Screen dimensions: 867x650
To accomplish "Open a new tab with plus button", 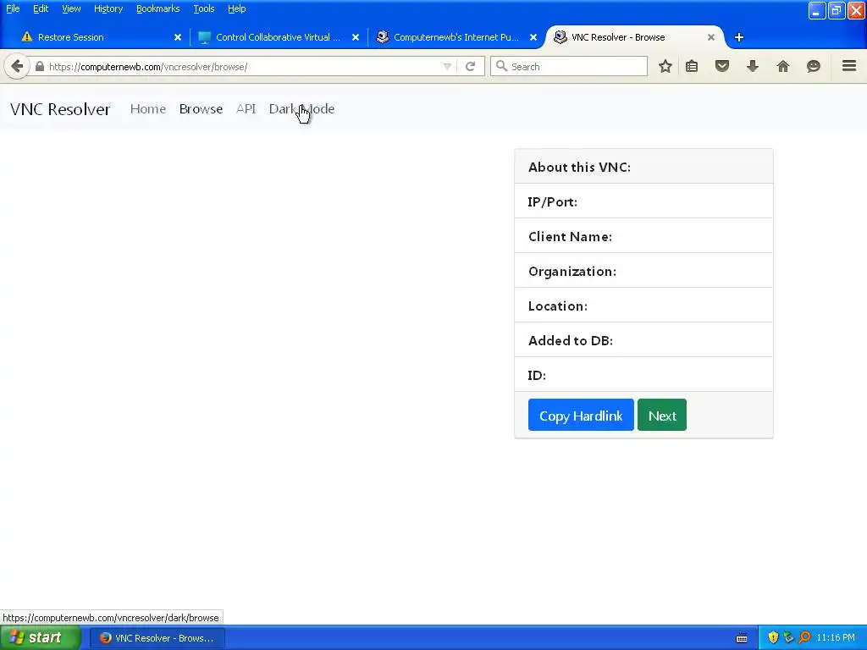I will pos(738,37).
